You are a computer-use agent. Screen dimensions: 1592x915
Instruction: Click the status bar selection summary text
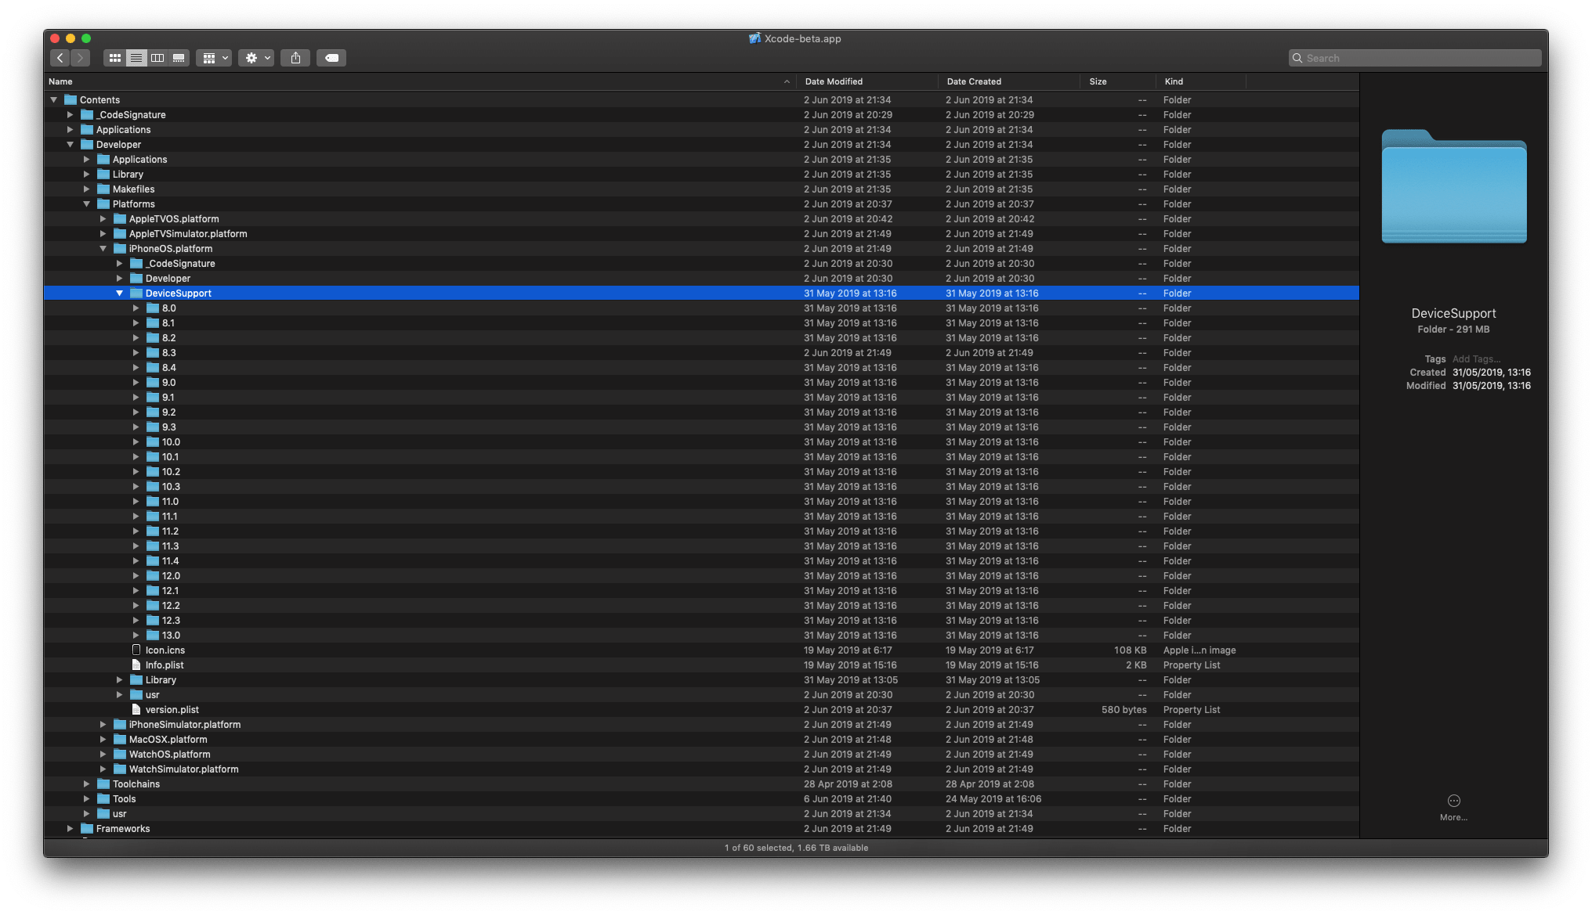(x=796, y=848)
